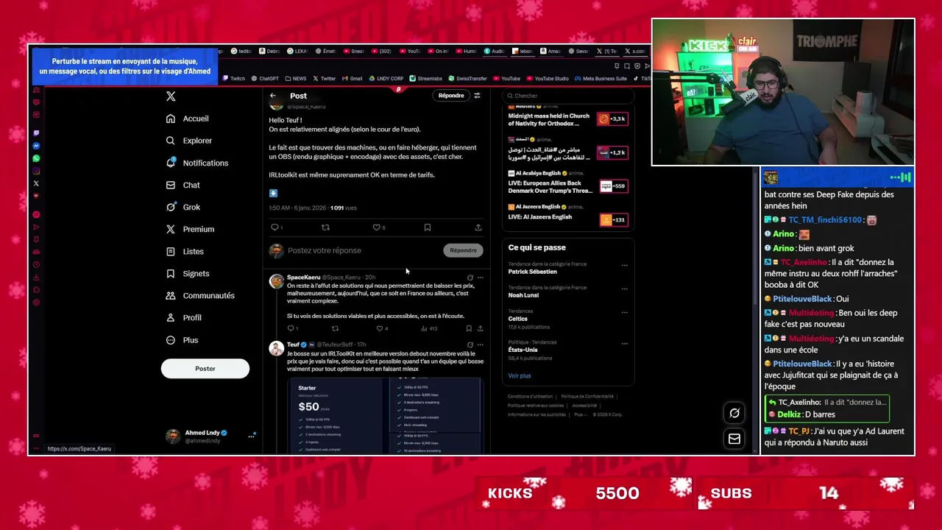942x530 pixels.
Task: Click the Voir plus link
Action: click(x=519, y=375)
